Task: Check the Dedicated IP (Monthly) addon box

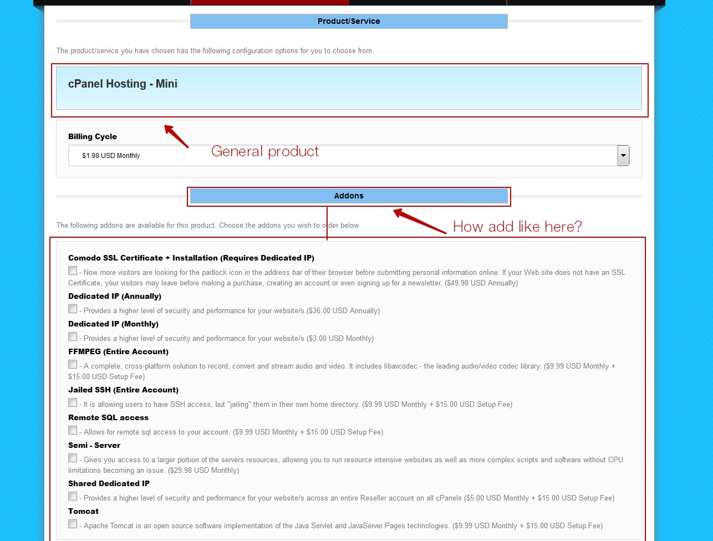Action: coord(73,336)
